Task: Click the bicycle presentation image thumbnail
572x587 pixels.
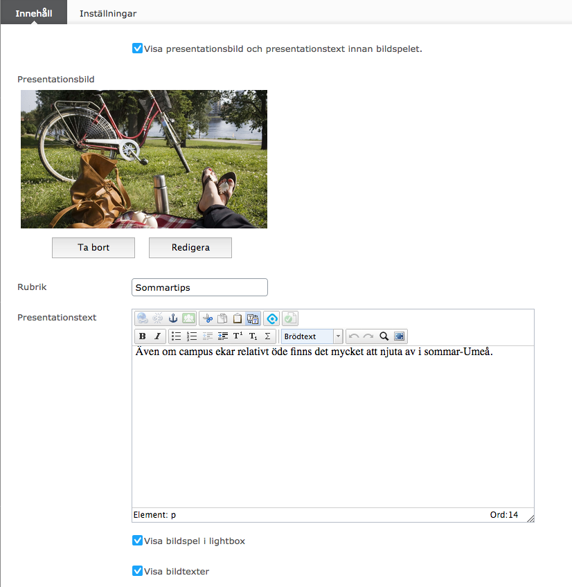Action: [144, 159]
